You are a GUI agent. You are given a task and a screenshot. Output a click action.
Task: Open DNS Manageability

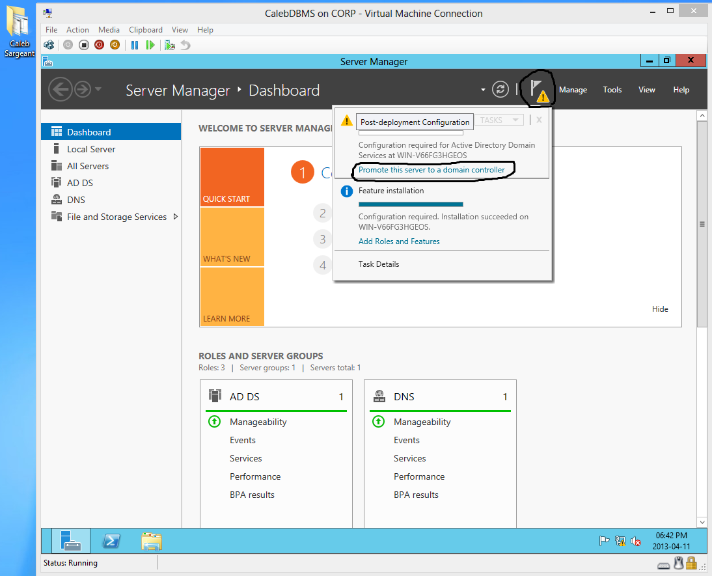(422, 422)
